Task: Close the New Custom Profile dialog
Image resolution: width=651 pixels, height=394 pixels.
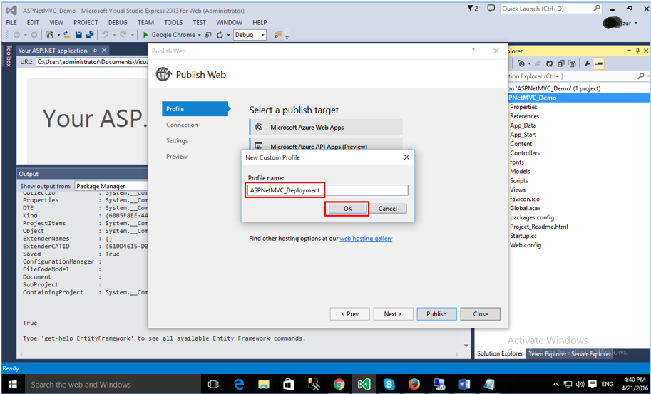Action: point(406,157)
